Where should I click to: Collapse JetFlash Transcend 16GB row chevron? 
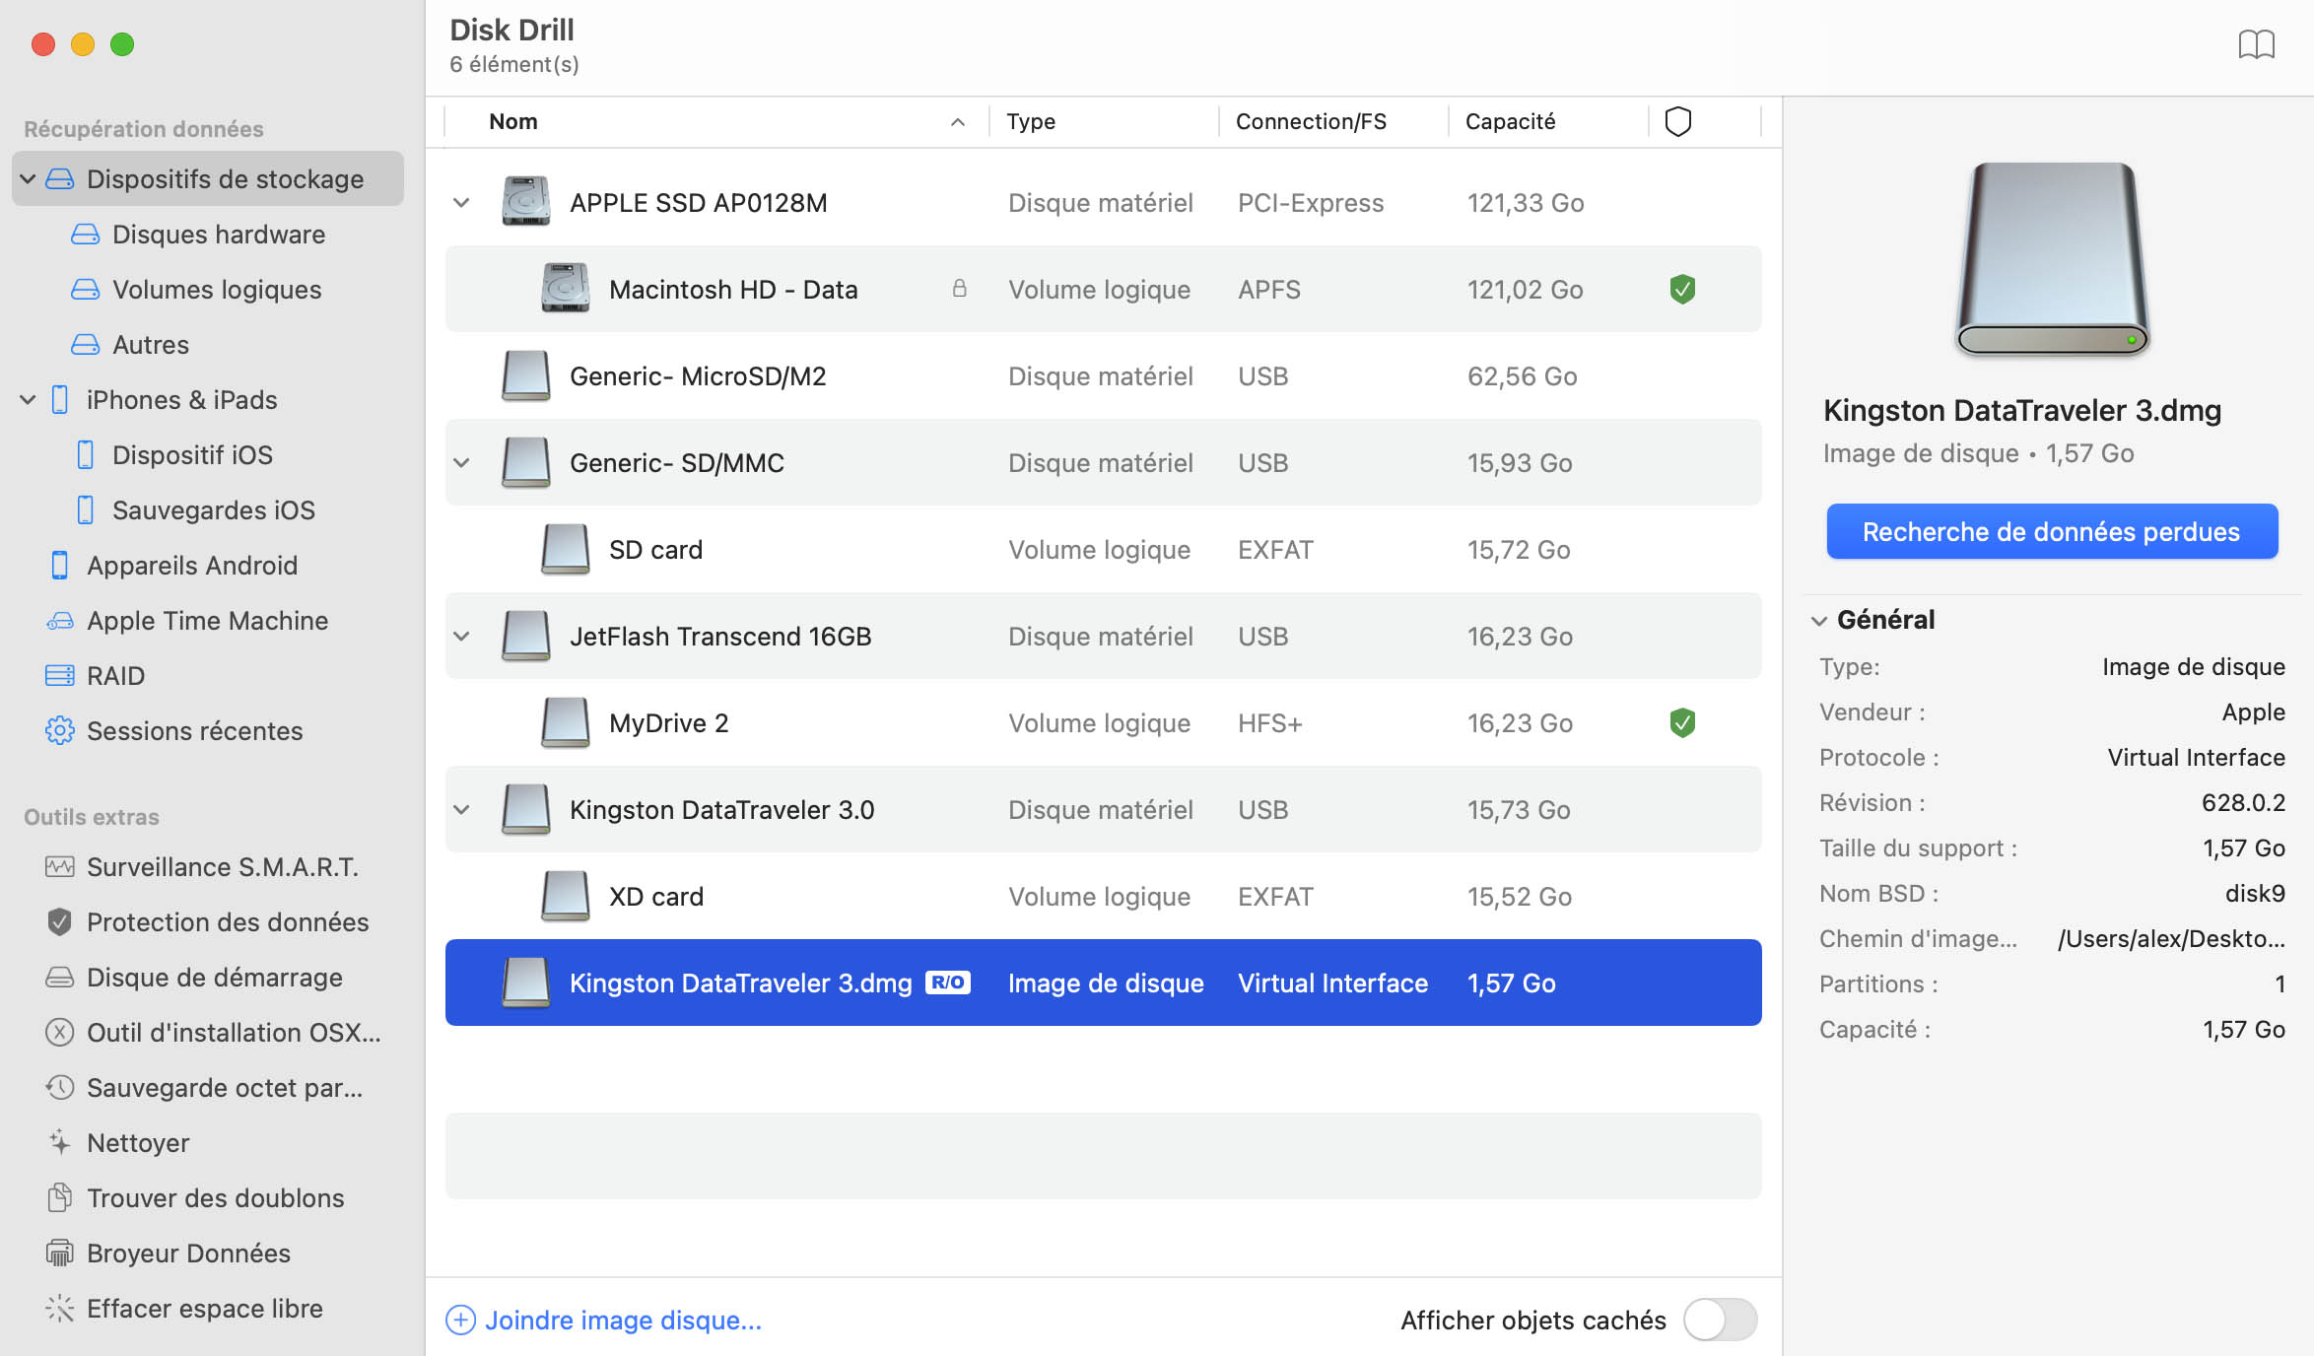coord(460,636)
